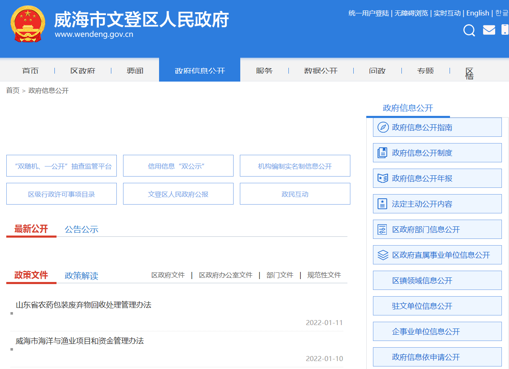The height and width of the screenshot is (369, 509).
Task: Open the mail envelope icon in header
Action: (x=489, y=30)
